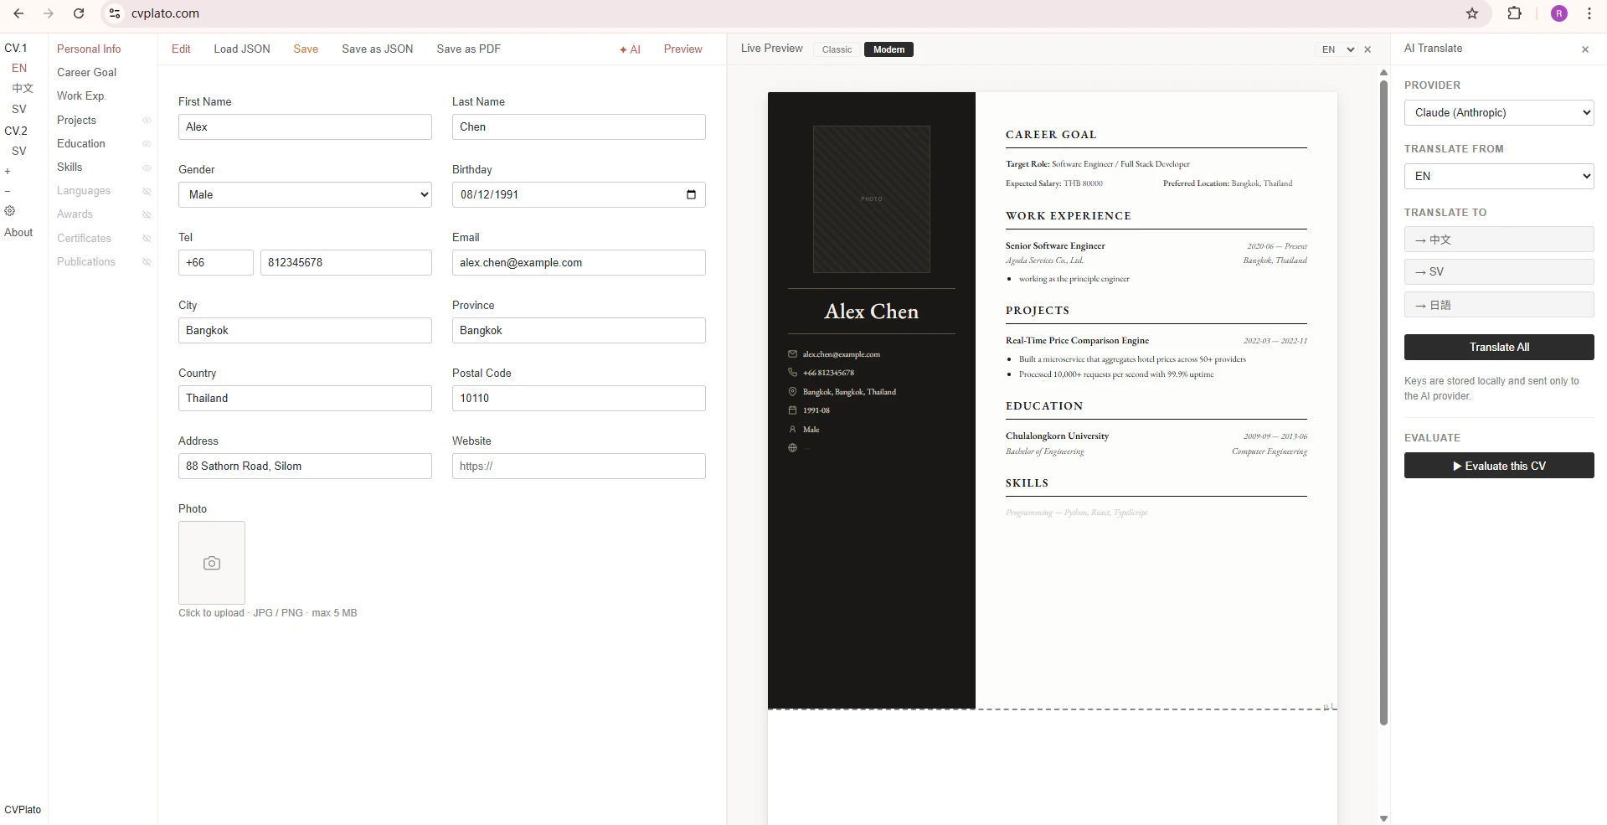Image resolution: width=1607 pixels, height=825 pixels.
Task: Show the Awards section via eye icon
Action: (147, 214)
